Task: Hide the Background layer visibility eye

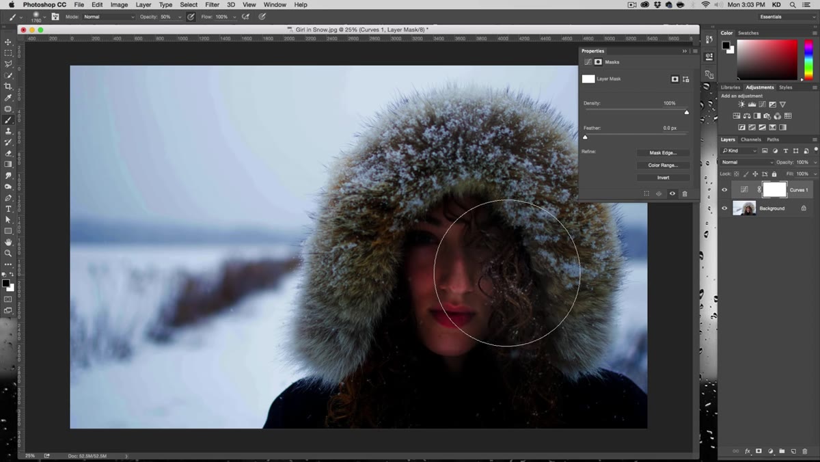Action: [724, 208]
